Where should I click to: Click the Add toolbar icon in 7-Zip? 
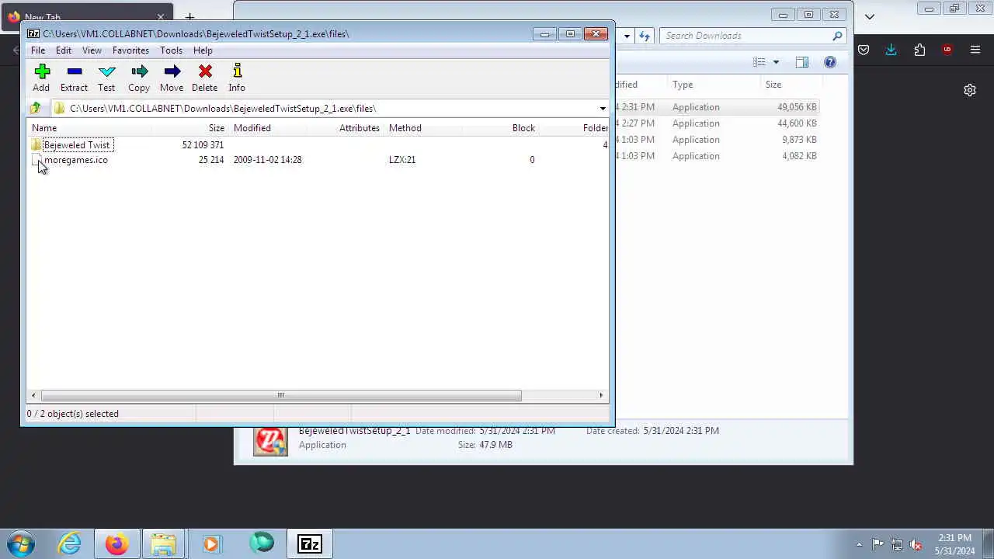[42, 71]
